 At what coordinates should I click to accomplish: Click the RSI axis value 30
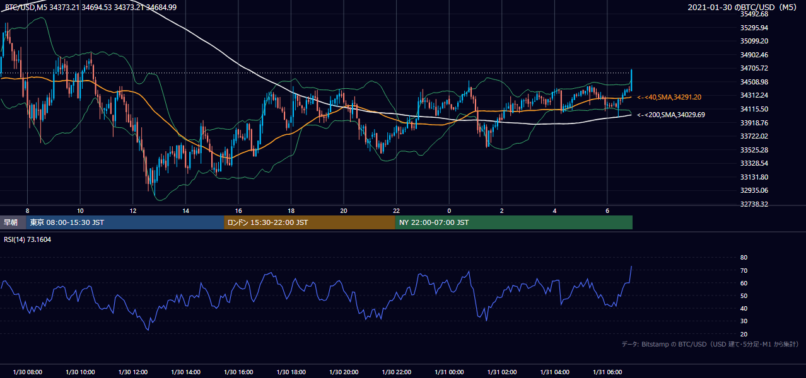pyautogui.click(x=744, y=321)
